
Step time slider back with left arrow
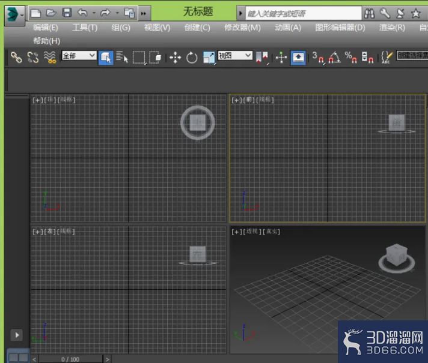coord(34,359)
